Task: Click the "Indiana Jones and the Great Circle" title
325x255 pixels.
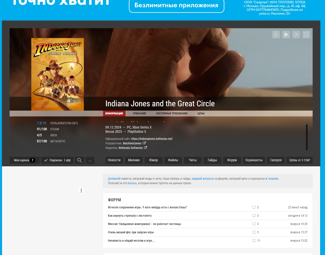Action: pos(160,104)
